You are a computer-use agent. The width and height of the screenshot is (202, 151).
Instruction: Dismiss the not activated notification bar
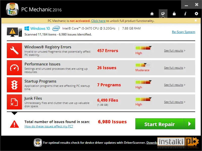tap(196, 20)
